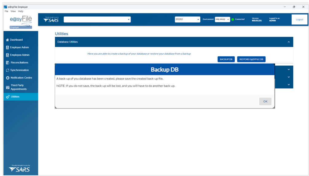This screenshot has width=309, height=176.
Task: Expand the first collapsed section below Database Utilities
Action: click(x=289, y=69)
